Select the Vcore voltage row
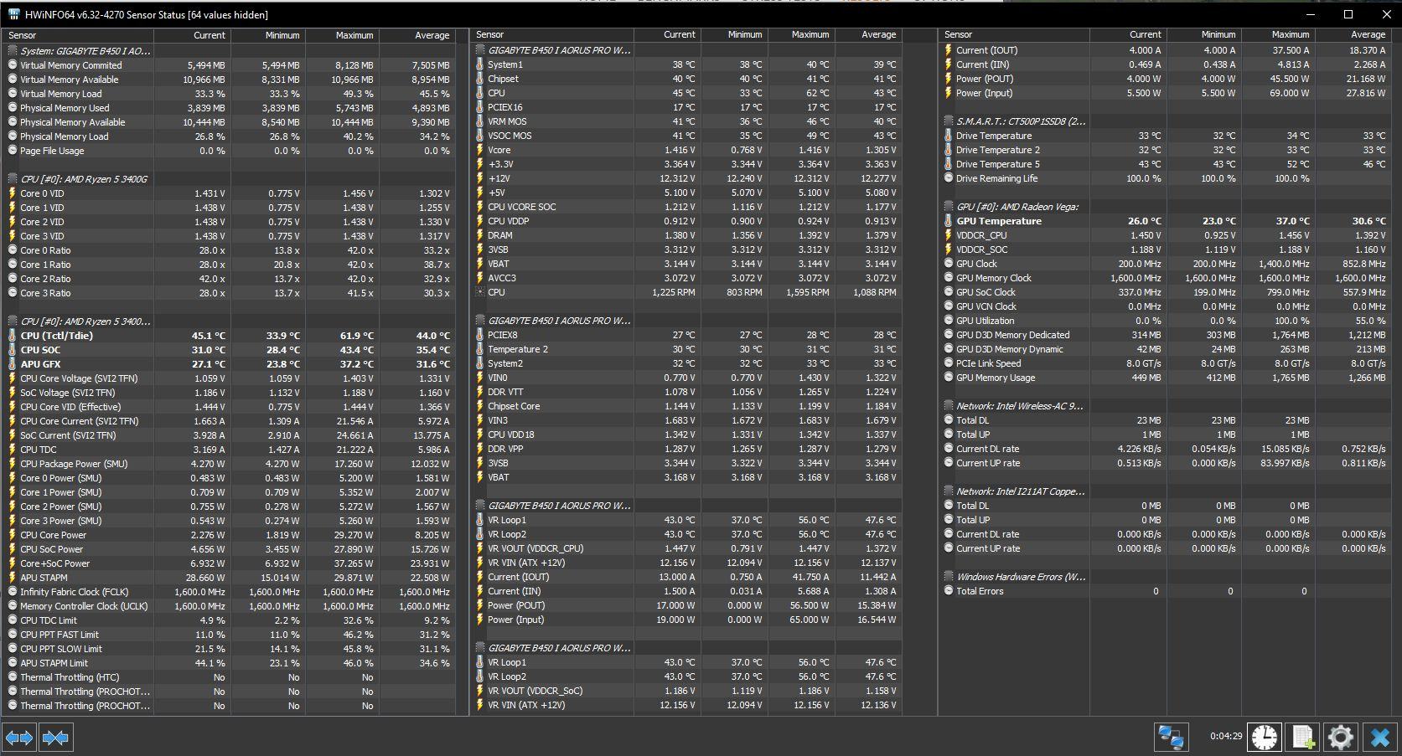The height and width of the screenshot is (756, 1402). click(686, 150)
